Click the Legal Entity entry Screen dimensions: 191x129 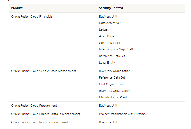(107, 63)
